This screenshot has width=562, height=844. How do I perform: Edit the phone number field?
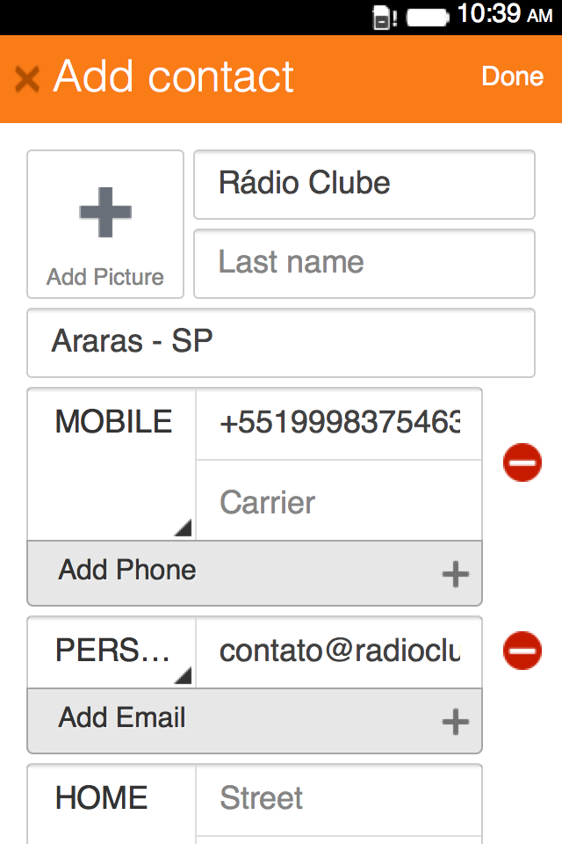click(339, 424)
